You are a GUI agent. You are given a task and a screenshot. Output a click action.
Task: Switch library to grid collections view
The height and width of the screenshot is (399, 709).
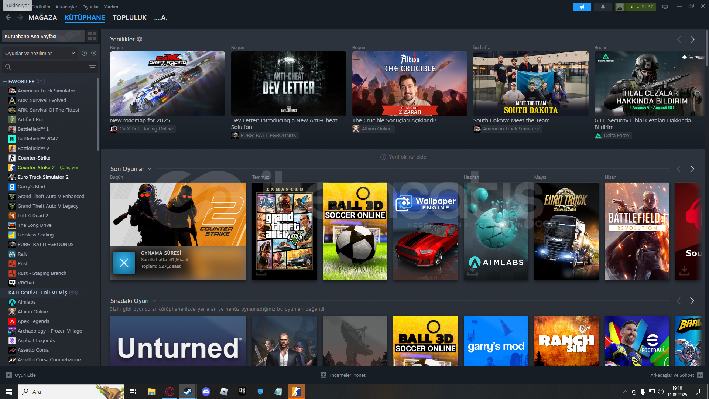tap(92, 36)
